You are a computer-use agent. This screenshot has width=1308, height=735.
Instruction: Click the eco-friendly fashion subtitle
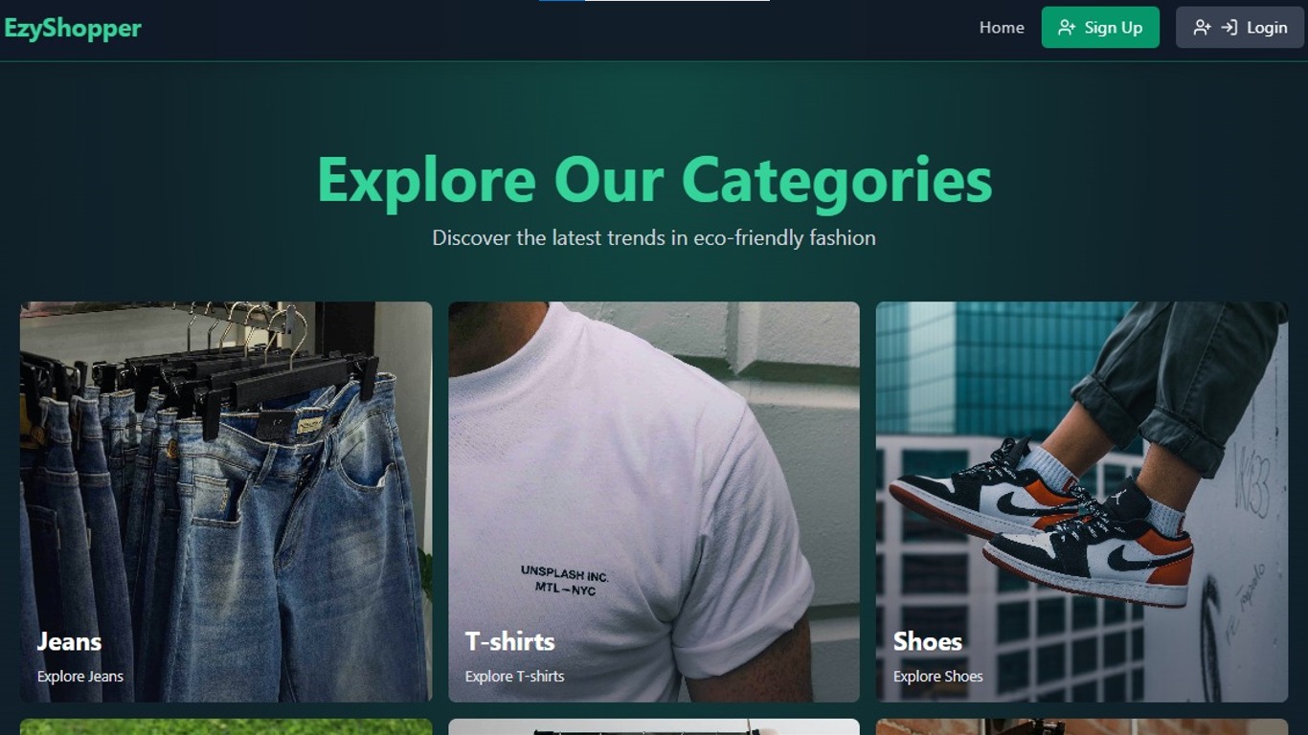point(654,237)
